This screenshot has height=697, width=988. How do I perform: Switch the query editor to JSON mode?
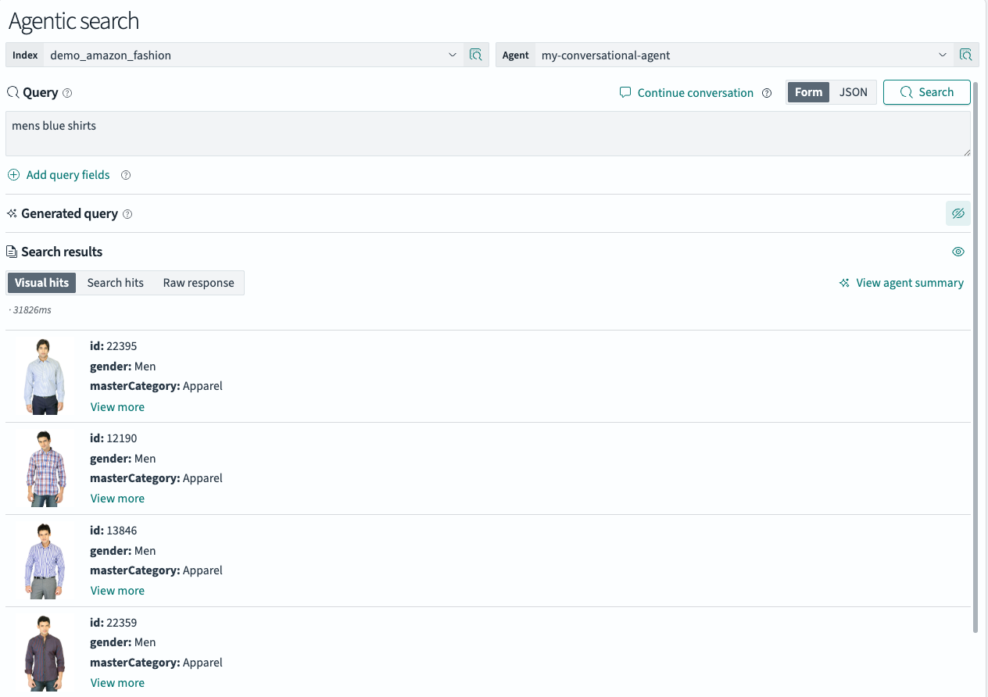click(853, 91)
